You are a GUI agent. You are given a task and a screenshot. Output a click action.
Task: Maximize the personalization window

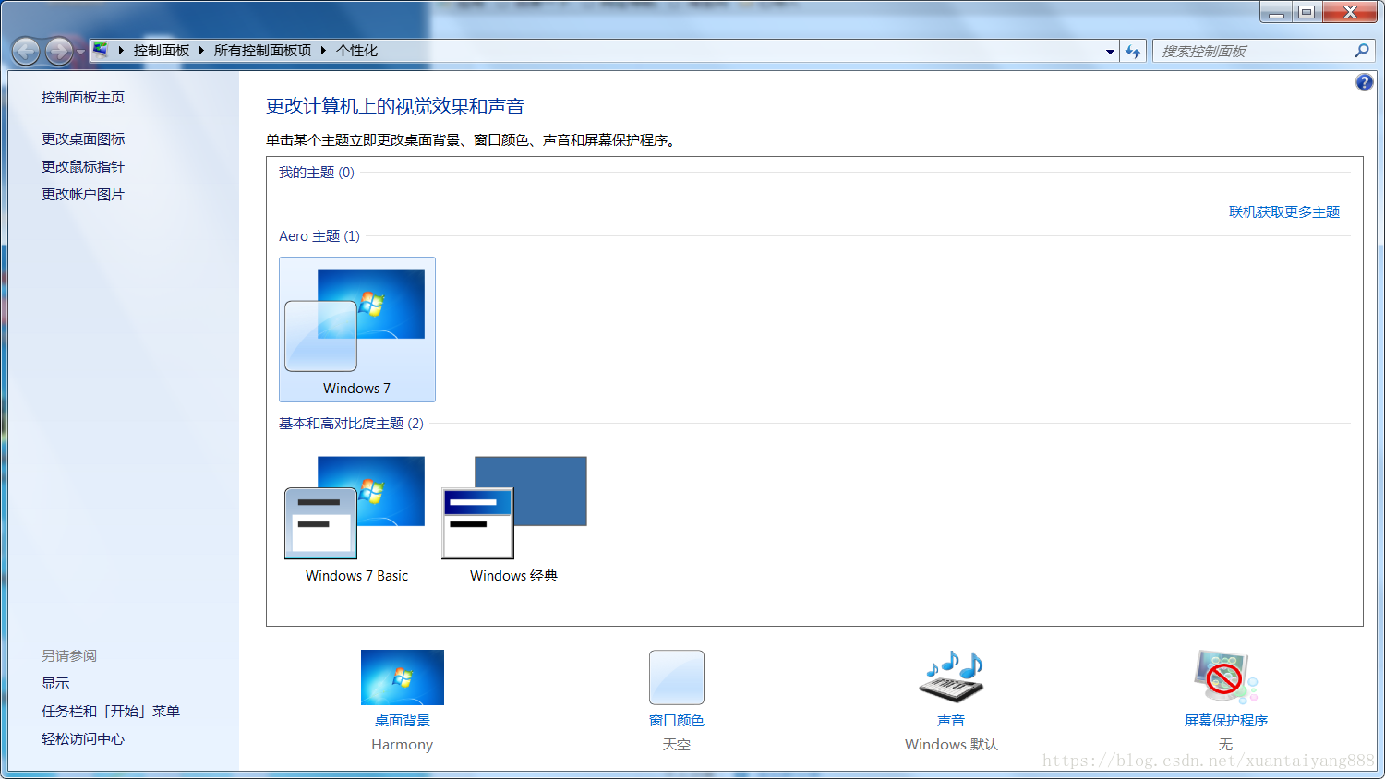click(x=1307, y=12)
